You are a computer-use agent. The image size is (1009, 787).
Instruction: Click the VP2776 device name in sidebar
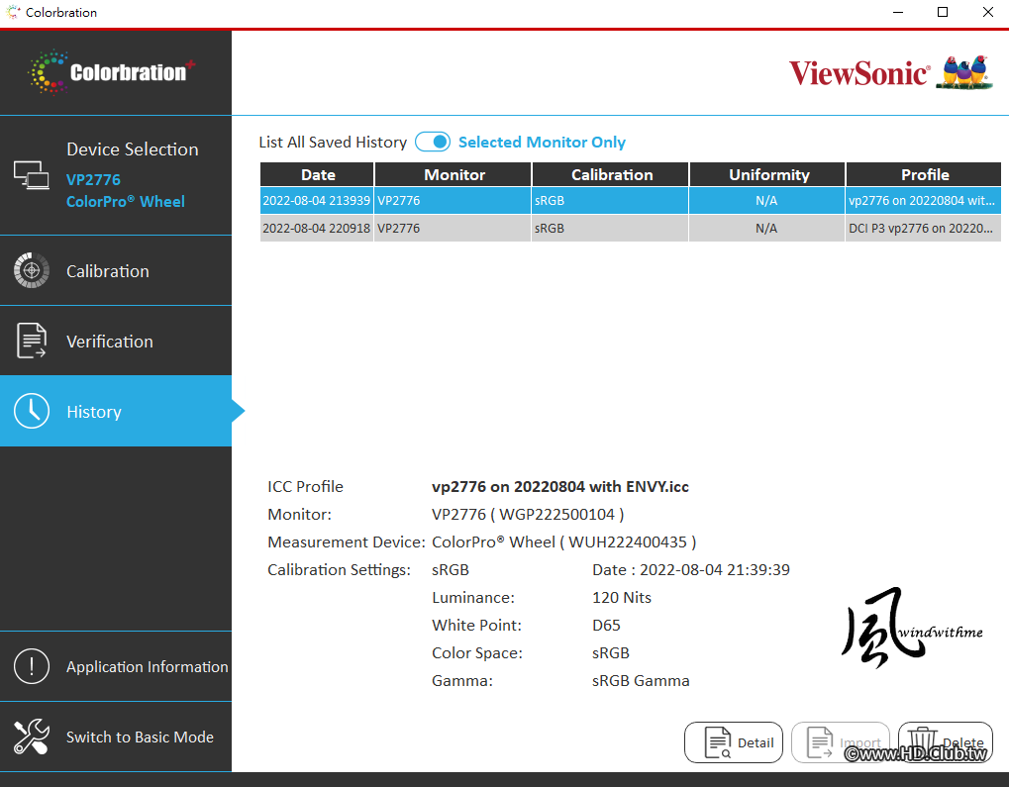click(x=93, y=179)
